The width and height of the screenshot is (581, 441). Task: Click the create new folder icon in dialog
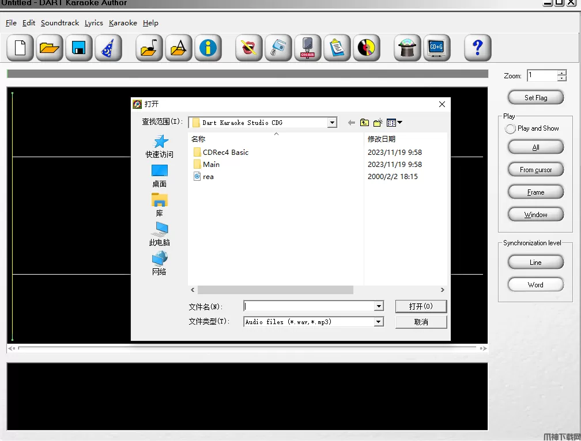click(x=378, y=123)
